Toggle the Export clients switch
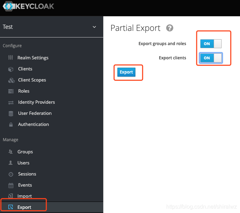Viewport: 240px width, 213px height. [x=211, y=58]
